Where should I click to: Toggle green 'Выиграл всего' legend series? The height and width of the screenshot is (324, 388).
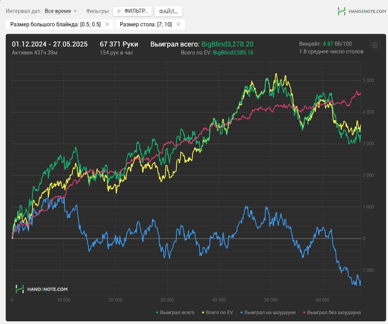coord(175,313)
